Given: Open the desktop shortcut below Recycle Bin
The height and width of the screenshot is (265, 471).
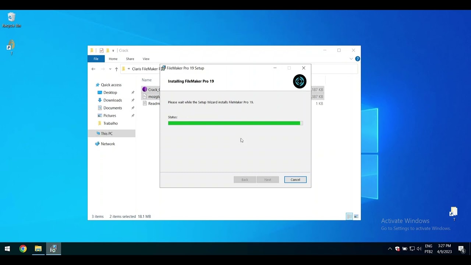Looking at the screenshot, I should pos(11,48).
